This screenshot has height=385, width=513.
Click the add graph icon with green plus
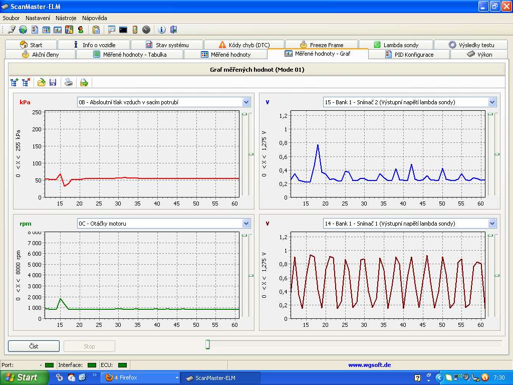coord(14,82)
